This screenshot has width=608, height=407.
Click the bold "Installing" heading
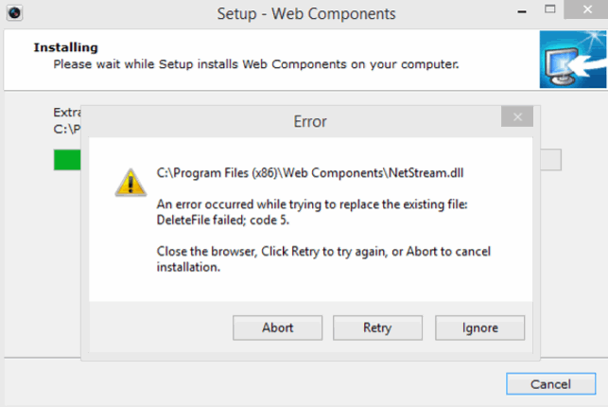tap(66, 47)
